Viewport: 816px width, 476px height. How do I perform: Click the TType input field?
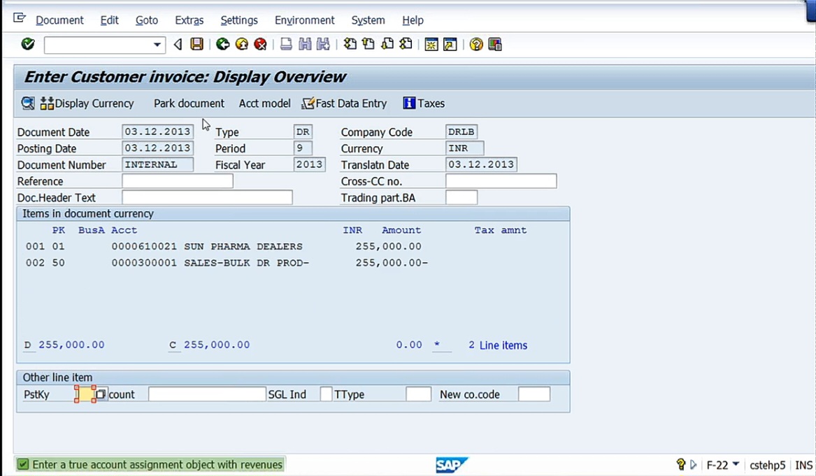(418, 394)
